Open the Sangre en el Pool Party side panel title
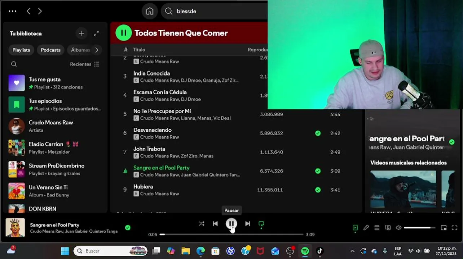The height and width of the screenshot is (259, 463). [x=407, y=139]
